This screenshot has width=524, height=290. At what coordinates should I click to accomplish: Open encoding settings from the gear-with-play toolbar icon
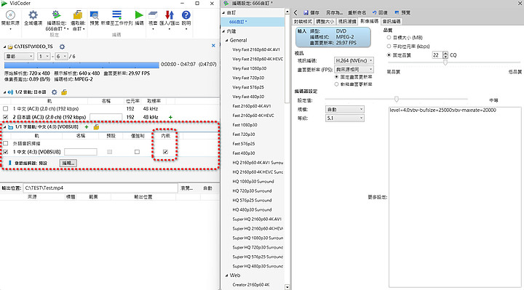(x=56, y=15)
